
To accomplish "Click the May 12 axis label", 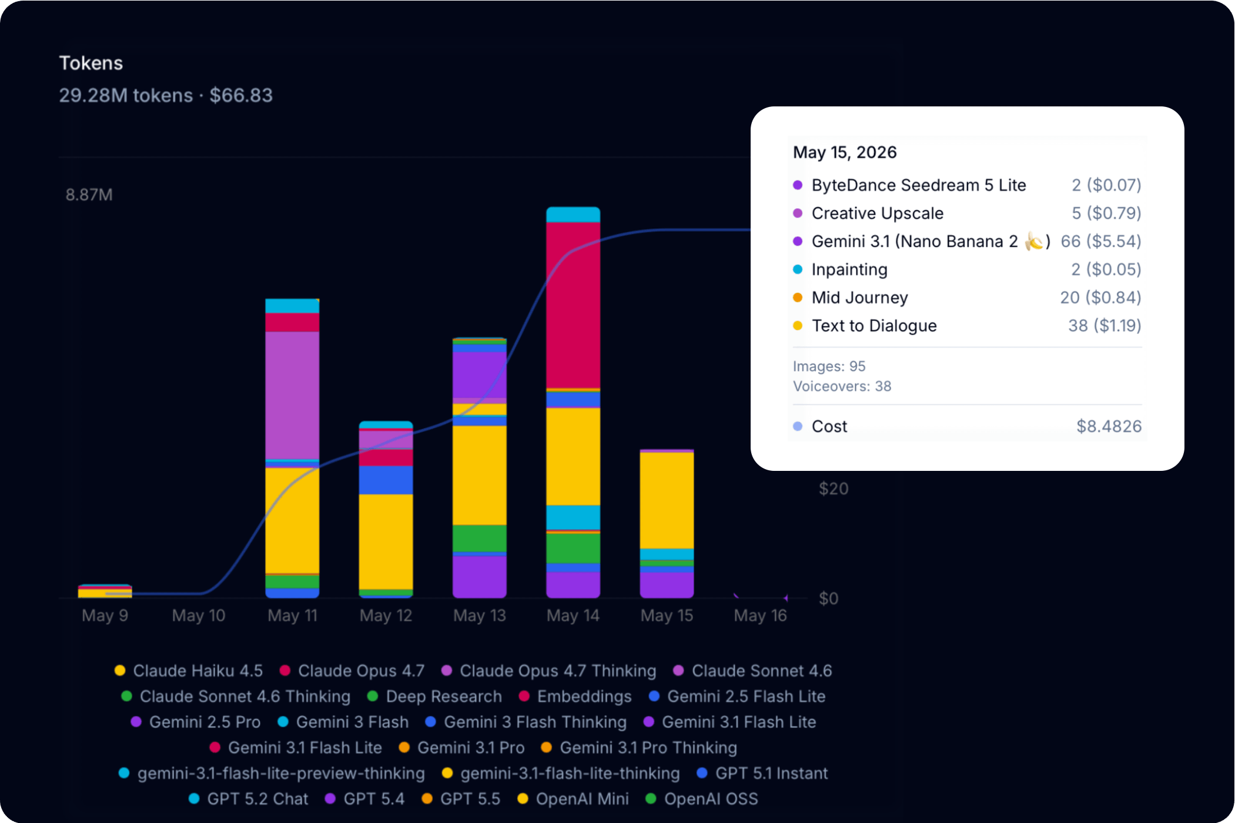I will 386,615.
